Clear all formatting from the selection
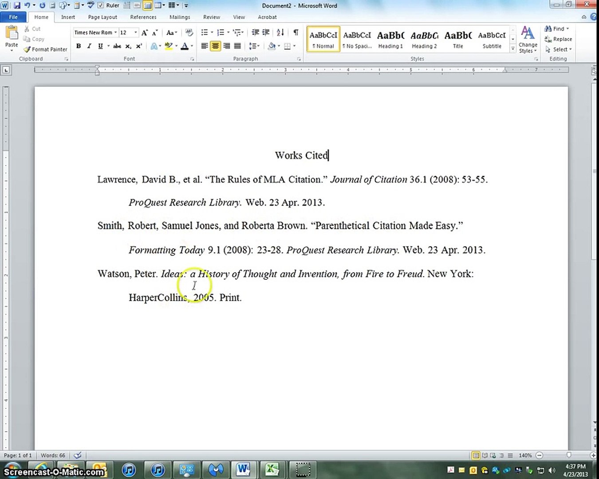This screenshot has height=479, width=599. point(189,32)
